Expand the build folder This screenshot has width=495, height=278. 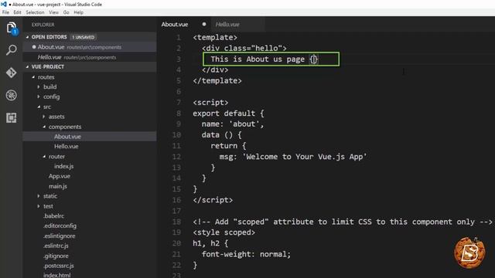(x=39, y=86)
